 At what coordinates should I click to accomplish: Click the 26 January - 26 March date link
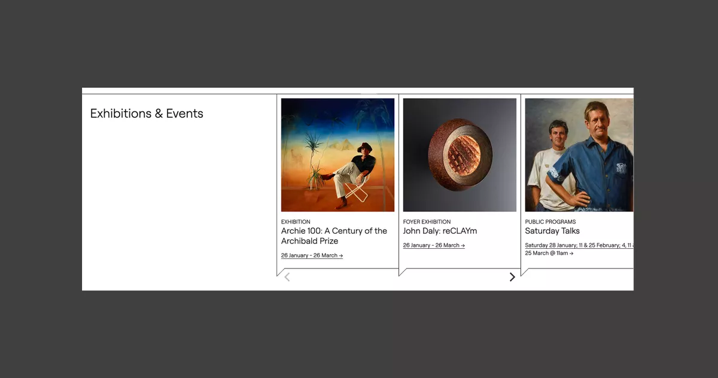(x=309, y=255)
